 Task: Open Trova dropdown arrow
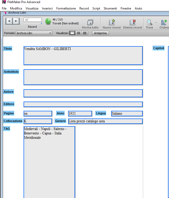pos(156,23)
